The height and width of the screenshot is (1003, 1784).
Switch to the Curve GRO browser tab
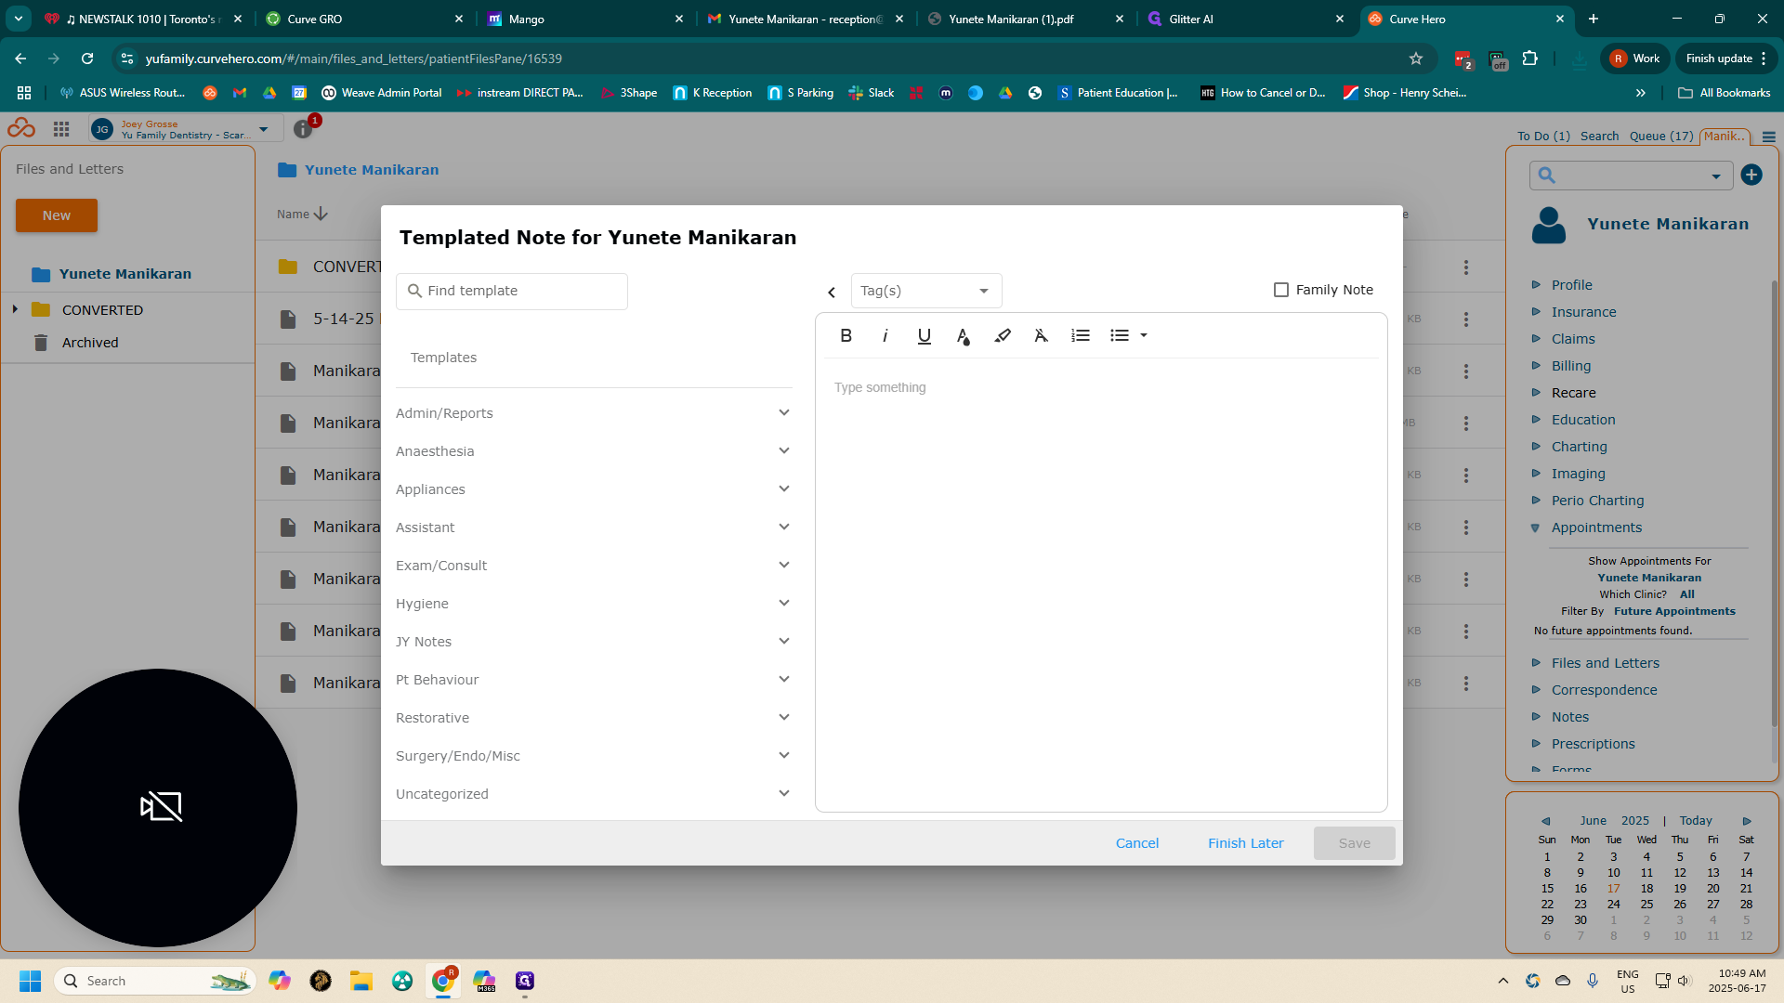point(364,19)
